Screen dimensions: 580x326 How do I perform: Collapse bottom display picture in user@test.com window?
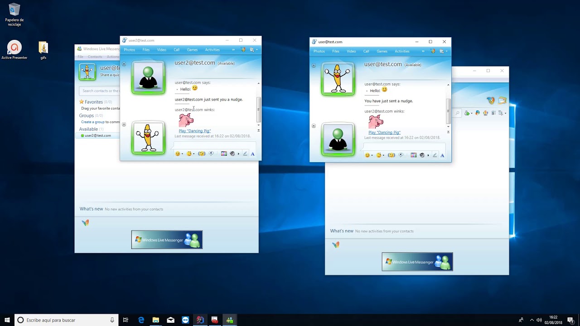click(314, 126)
